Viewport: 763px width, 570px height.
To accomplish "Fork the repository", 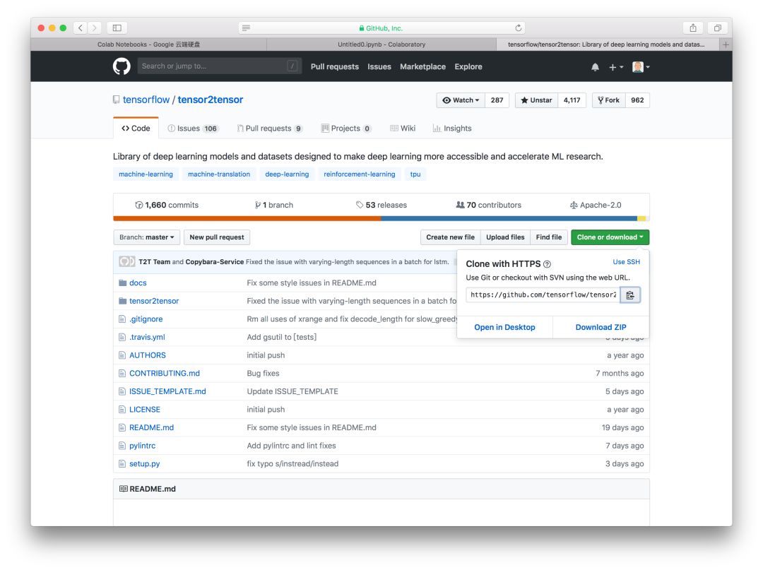I will click(609, 100).
